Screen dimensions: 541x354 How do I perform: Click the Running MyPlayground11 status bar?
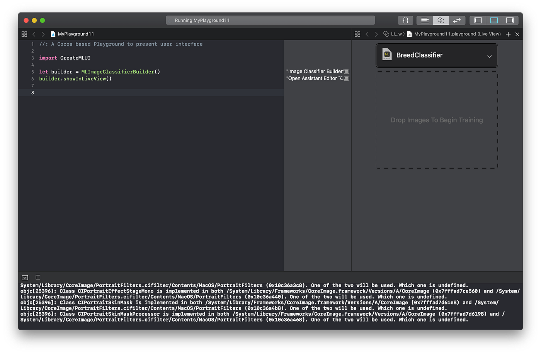(x=270, y=20)
